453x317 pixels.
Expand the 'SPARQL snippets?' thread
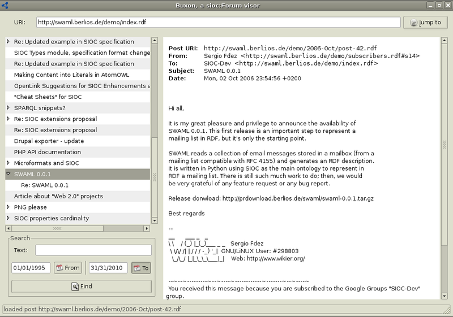click(x=8, y=108)
